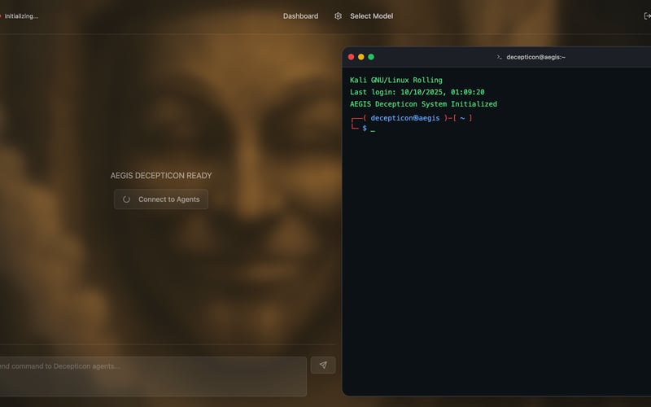Maximize the terminal using green button
The image size is (651, 407).
pos(371,57)
